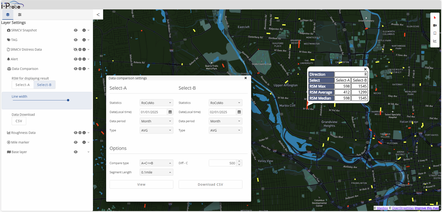This screenshot has width=442, height=212.
Task: Open Alert layer gear settings
Action: [80, 59]
